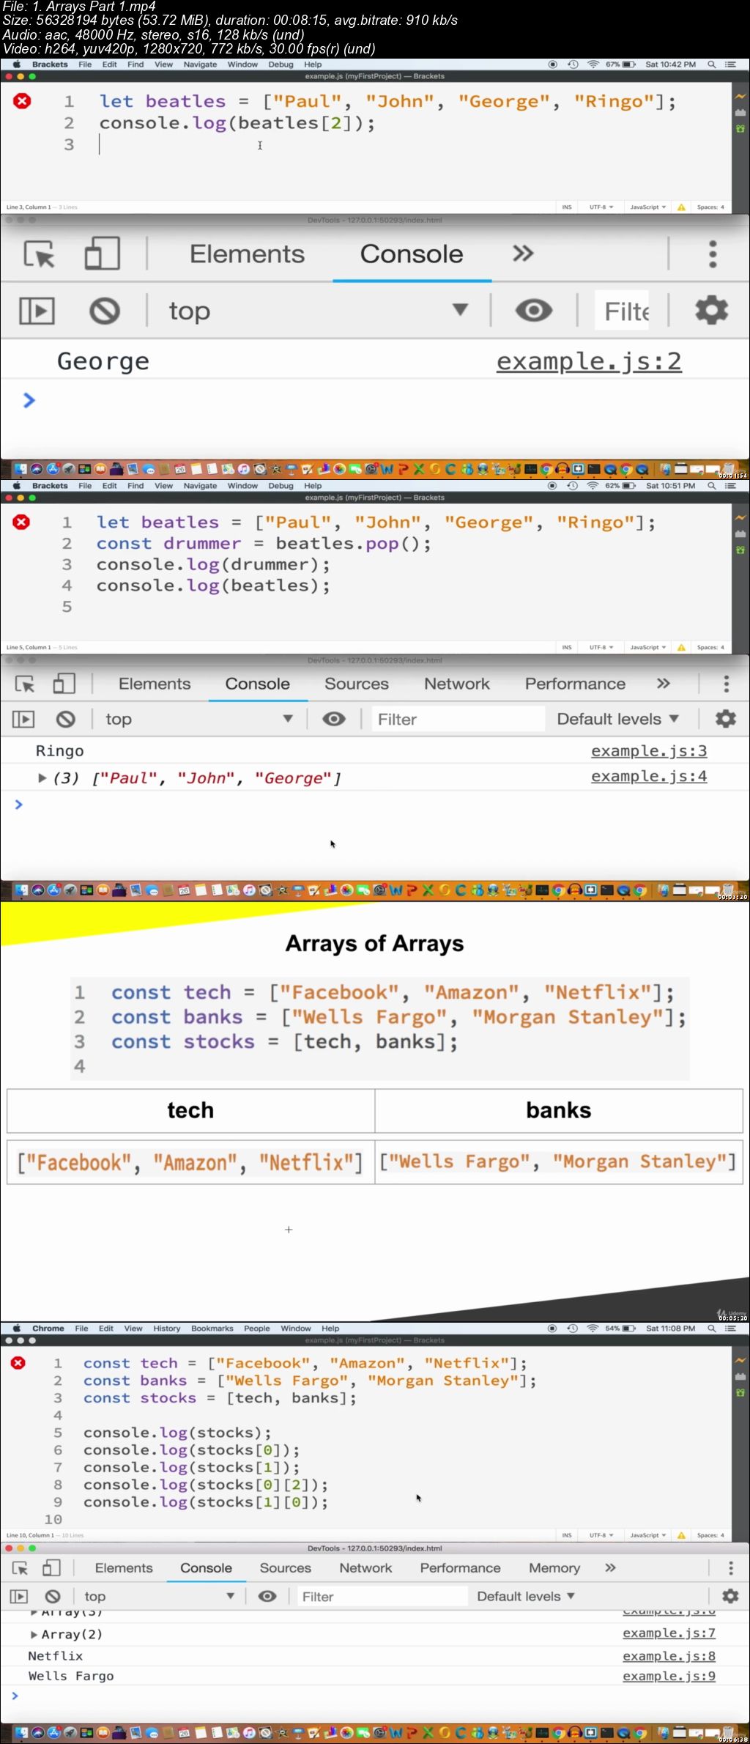Open Spotlight search in menu bar at 10:42 PM
This screenshot has height=1744, width=750.
pos(711,64)
